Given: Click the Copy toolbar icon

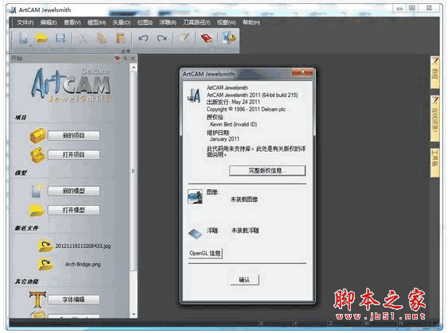Looking at the screenshot, I should 102,38.
